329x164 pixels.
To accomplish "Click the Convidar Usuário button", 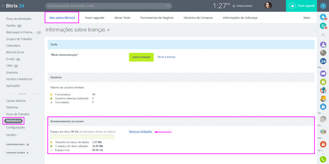I will tap(17, 153).
